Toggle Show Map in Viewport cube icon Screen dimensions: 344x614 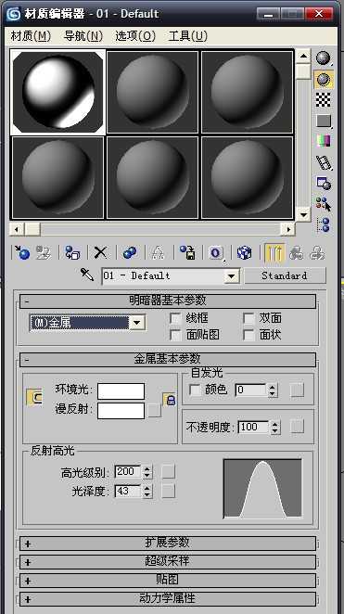click(x=244, y=253)
